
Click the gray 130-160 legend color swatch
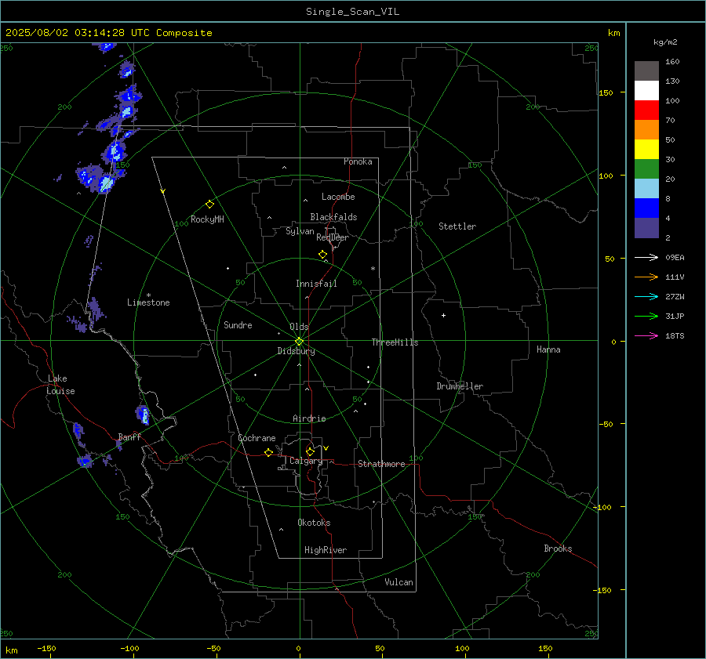pos(646,71)
